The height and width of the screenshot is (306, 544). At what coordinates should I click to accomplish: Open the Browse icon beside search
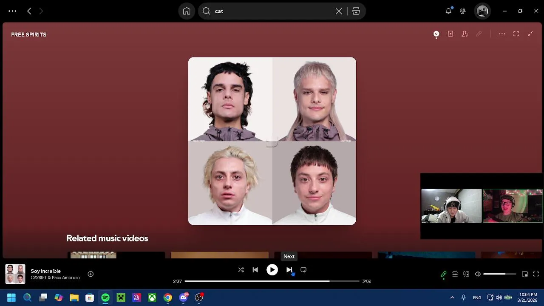click(356, 11)
